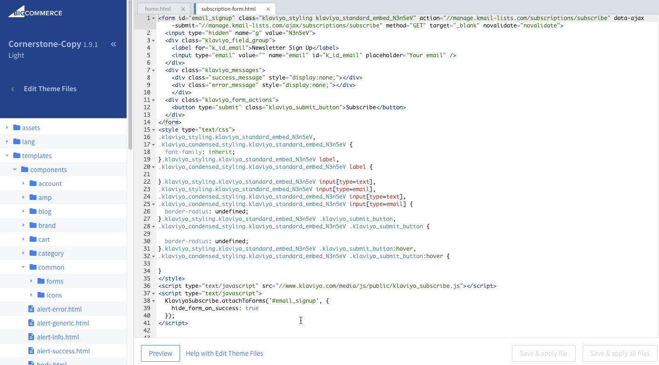Collapse the code fold arrow on line 1
Screen dimensions: 659x365
tap(153, 18)
